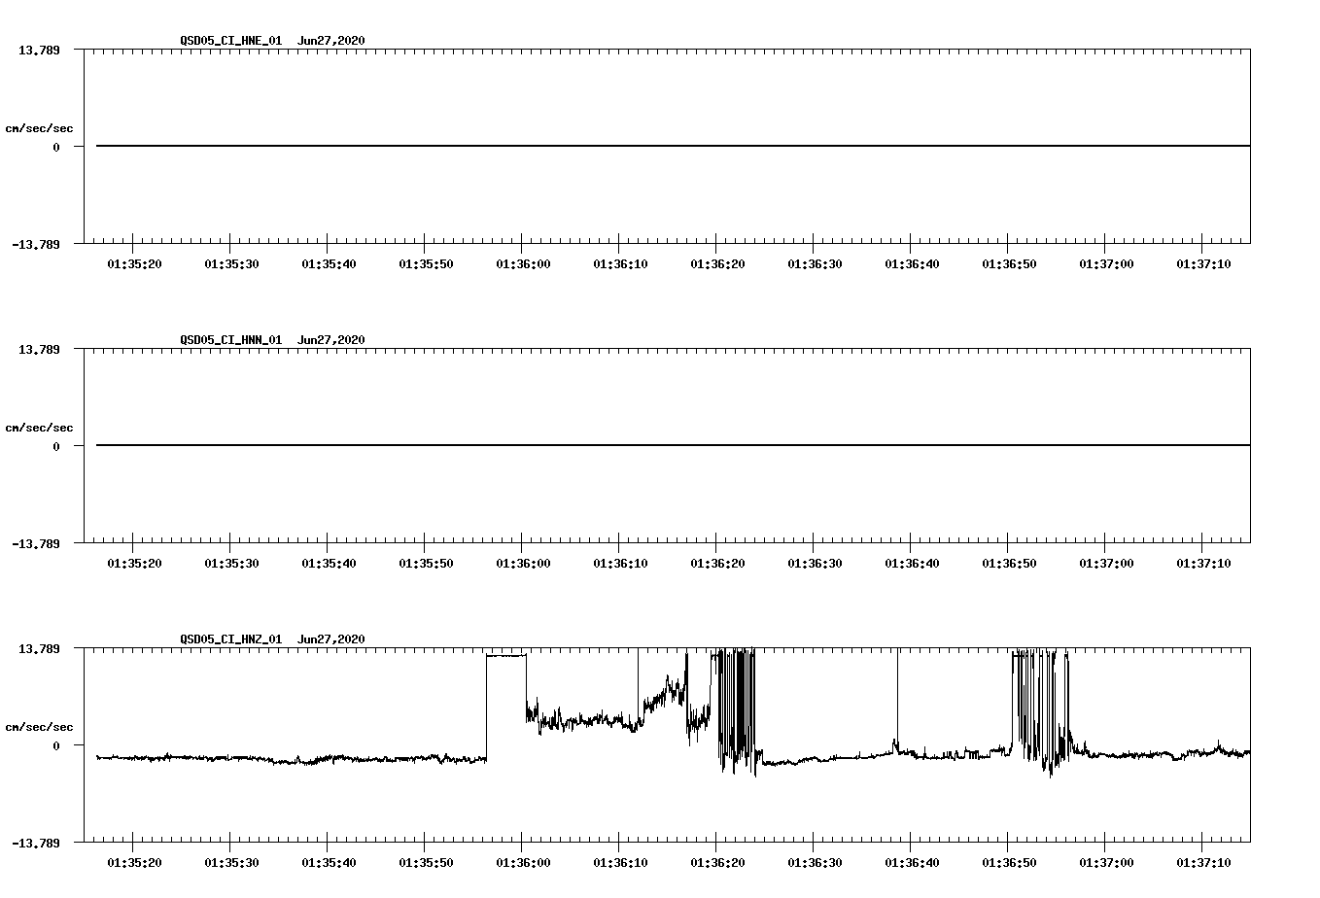Click the 0 axis label on HNN chart
The width and height of the screenshot is (1320, 898).
(56, 446)
